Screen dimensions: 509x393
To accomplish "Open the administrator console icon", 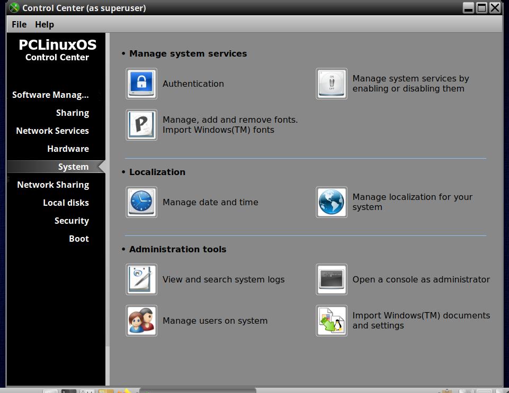I will [332, 279].
